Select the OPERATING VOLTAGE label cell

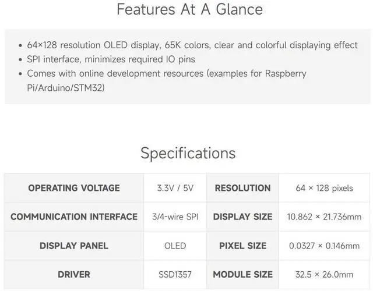[74, 188]
